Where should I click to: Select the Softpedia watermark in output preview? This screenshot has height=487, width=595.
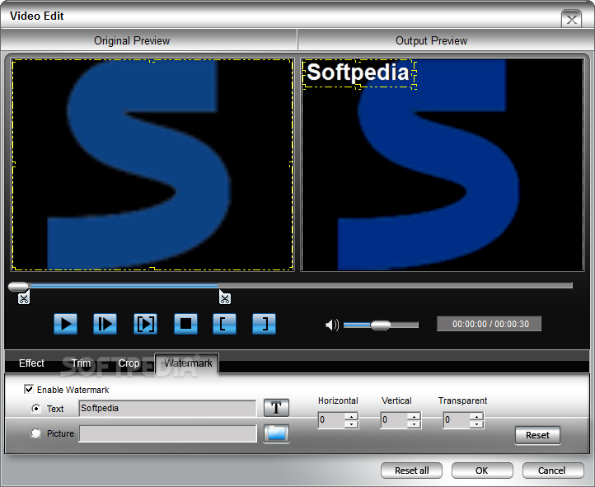pyautogui.click(x=358, y=73)
